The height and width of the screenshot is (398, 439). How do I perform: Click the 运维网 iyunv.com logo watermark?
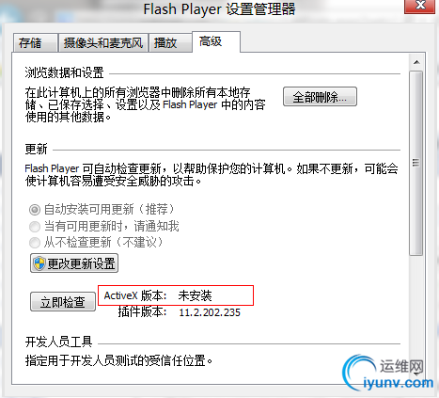coord(388,373)
